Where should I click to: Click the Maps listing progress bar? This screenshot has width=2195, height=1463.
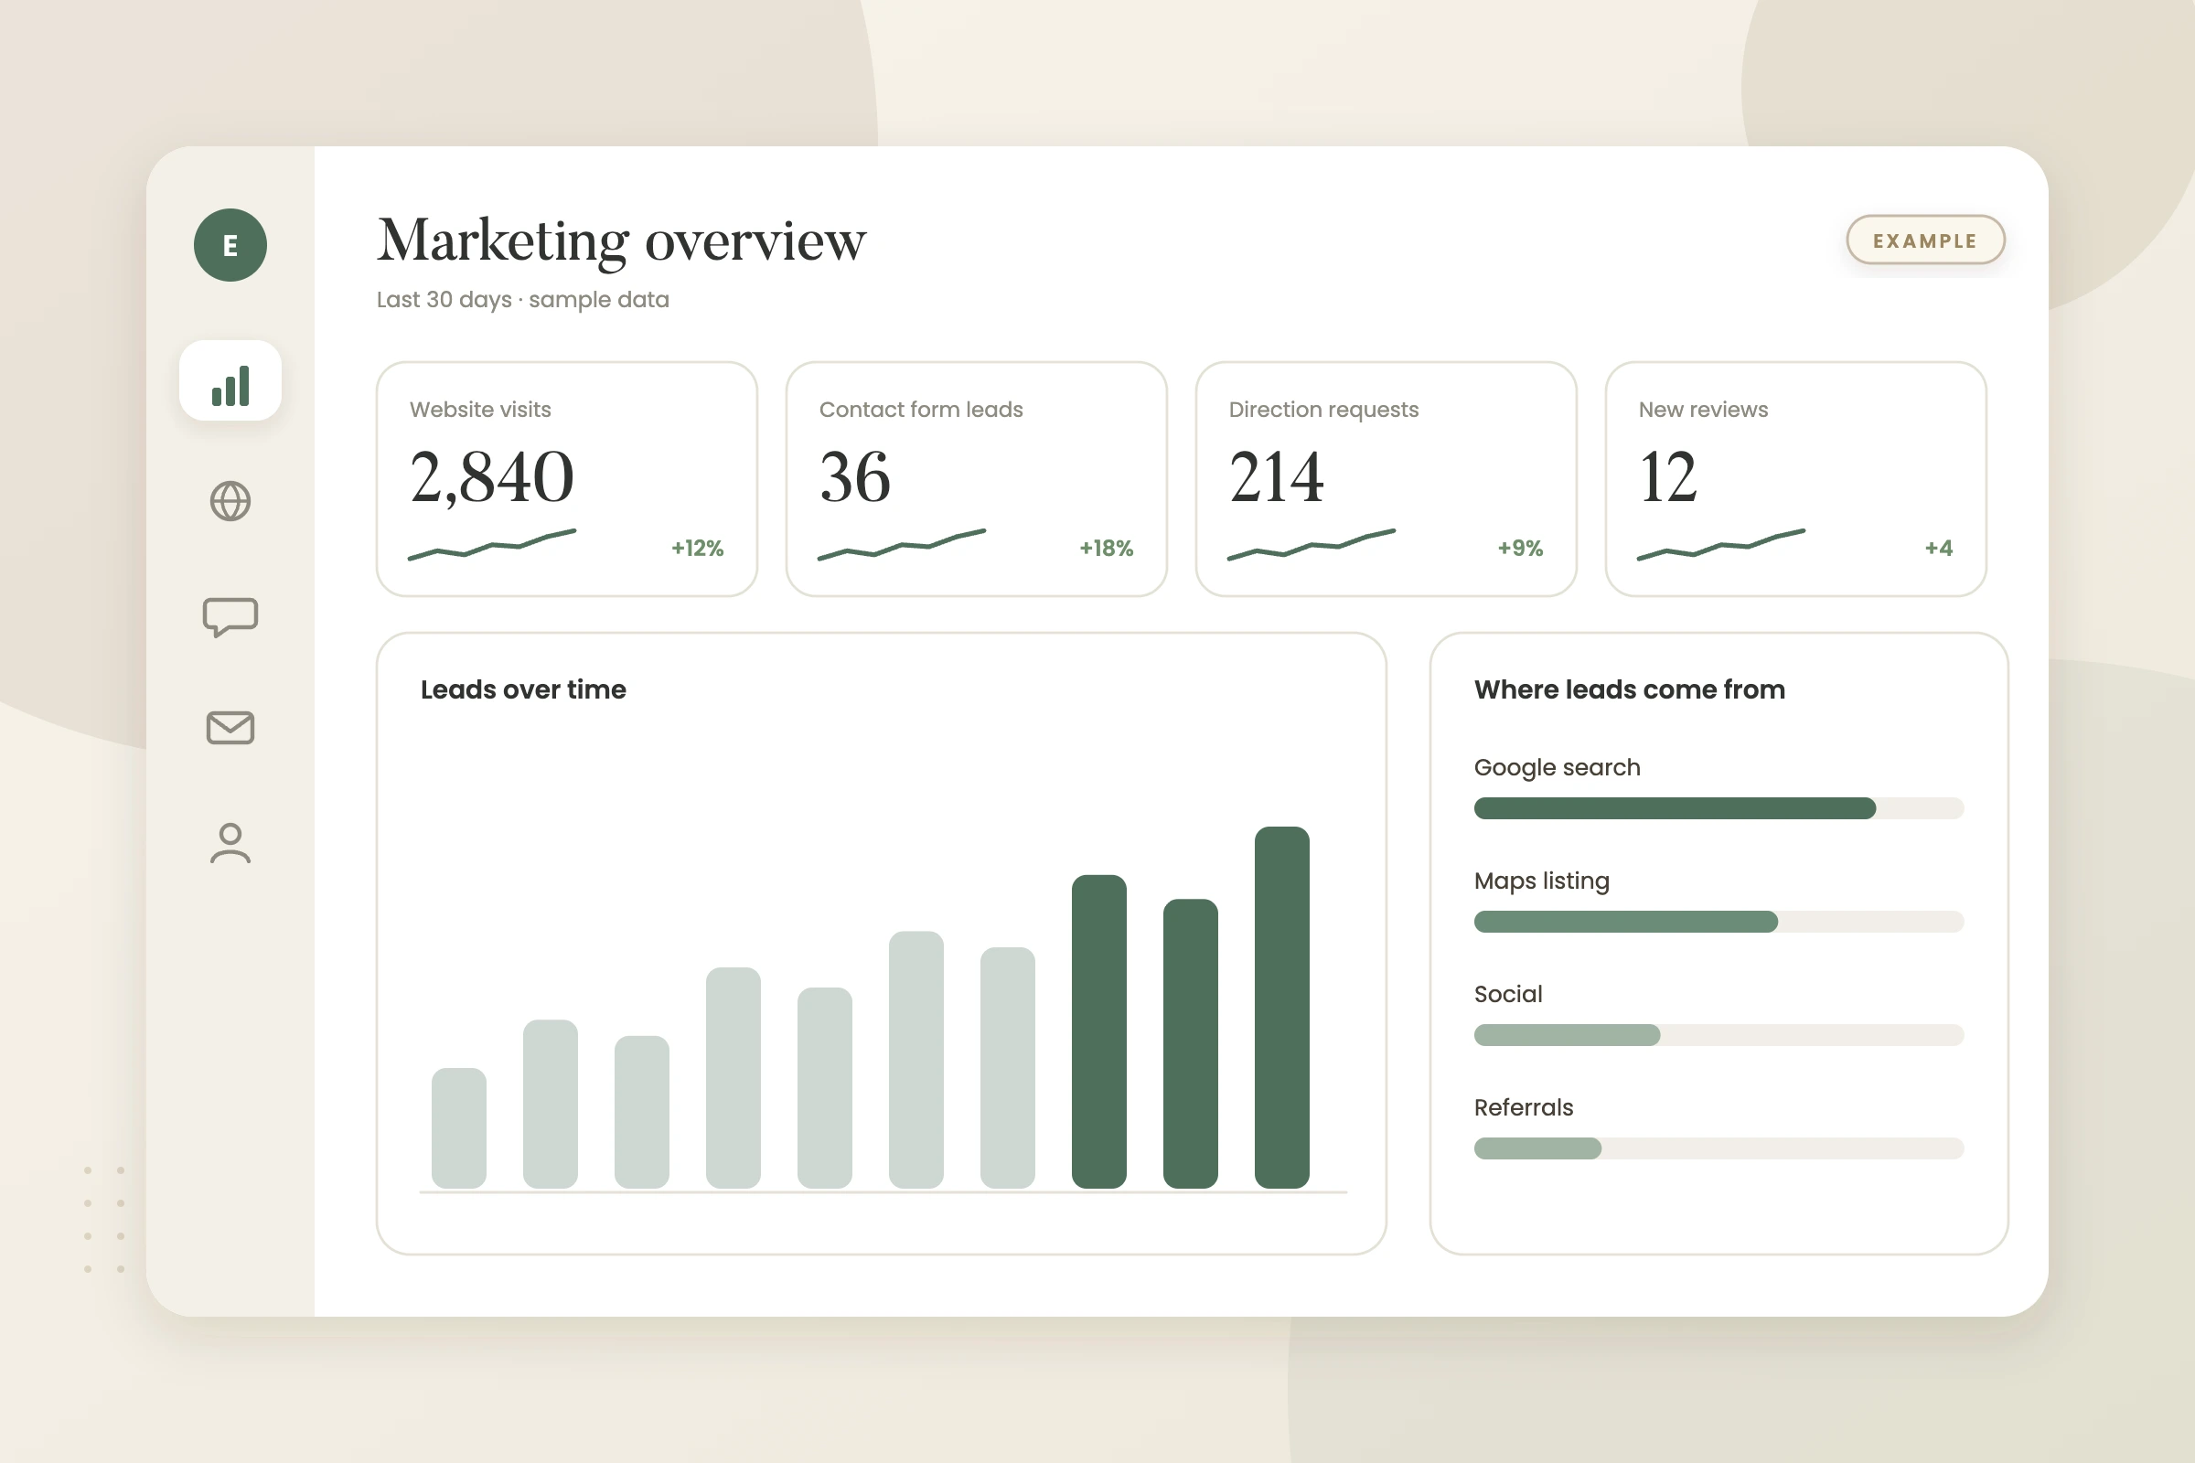pyautogui.click(x=1719, y=922)
